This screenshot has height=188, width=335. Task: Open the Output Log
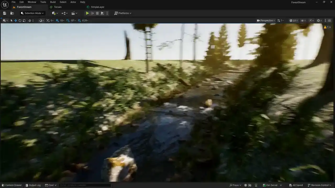click(33, 185)
